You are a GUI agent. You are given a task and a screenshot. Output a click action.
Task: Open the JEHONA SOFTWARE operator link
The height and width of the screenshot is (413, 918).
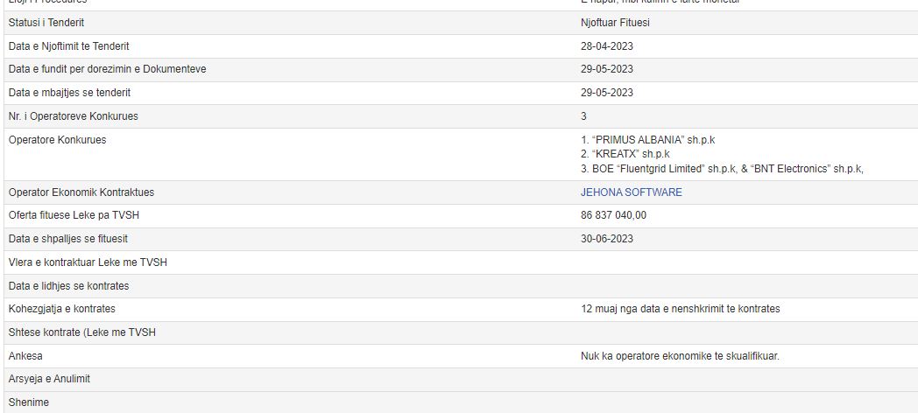631,192
